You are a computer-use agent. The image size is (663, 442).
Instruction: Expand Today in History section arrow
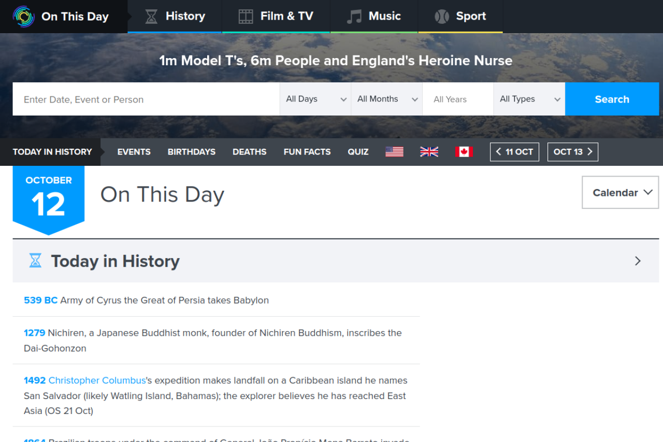[638, 261]
